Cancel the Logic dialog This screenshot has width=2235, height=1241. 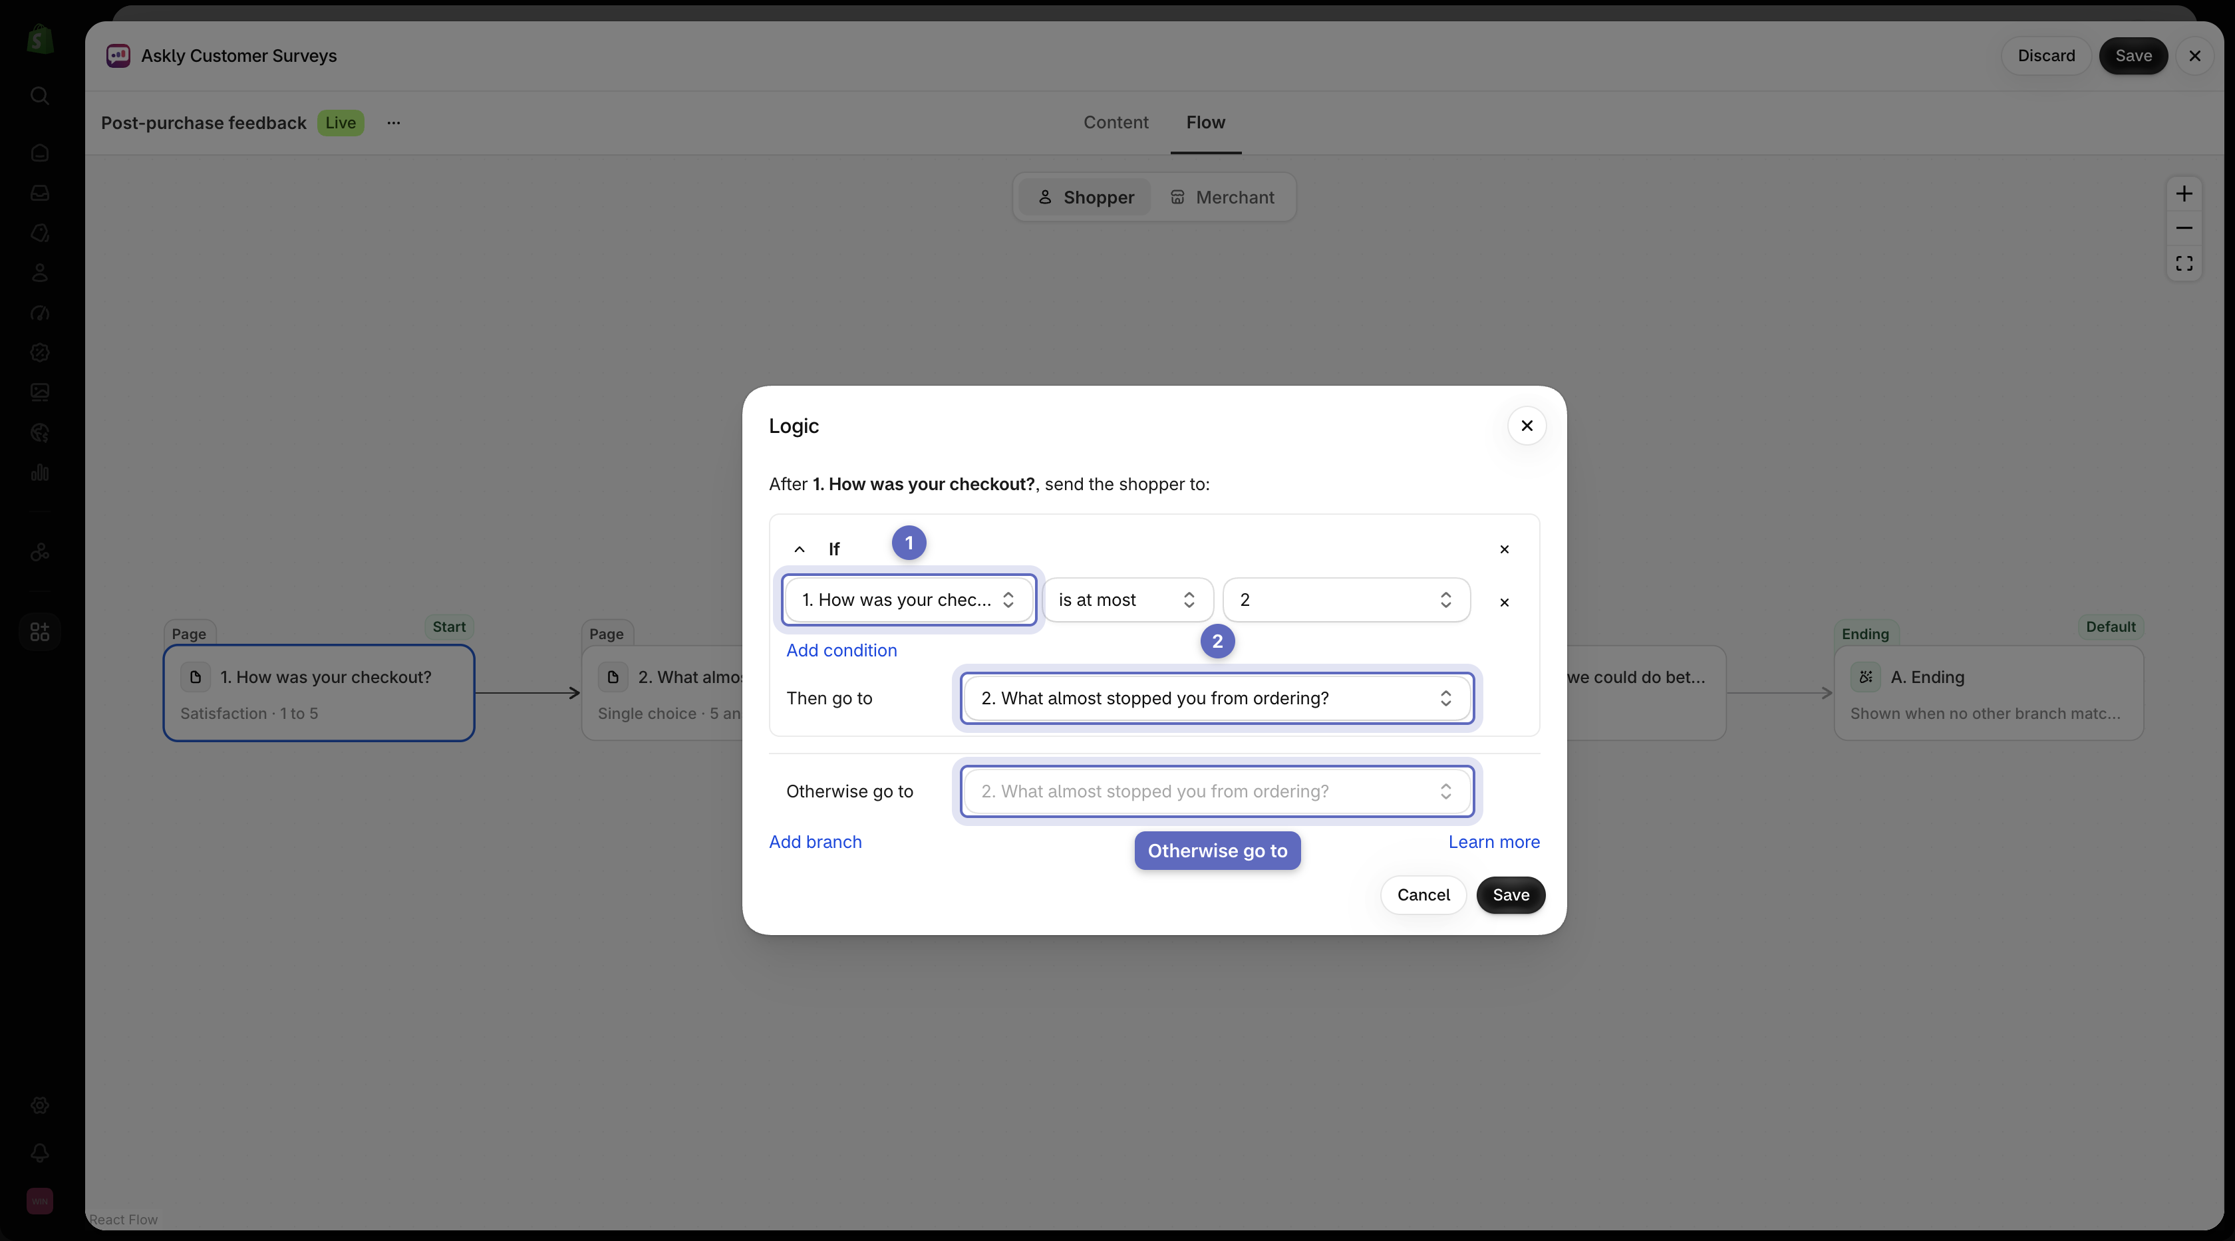[x=1423, y=895]
